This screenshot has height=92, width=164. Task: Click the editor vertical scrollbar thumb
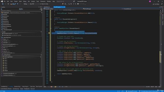[x=161, y=57]
